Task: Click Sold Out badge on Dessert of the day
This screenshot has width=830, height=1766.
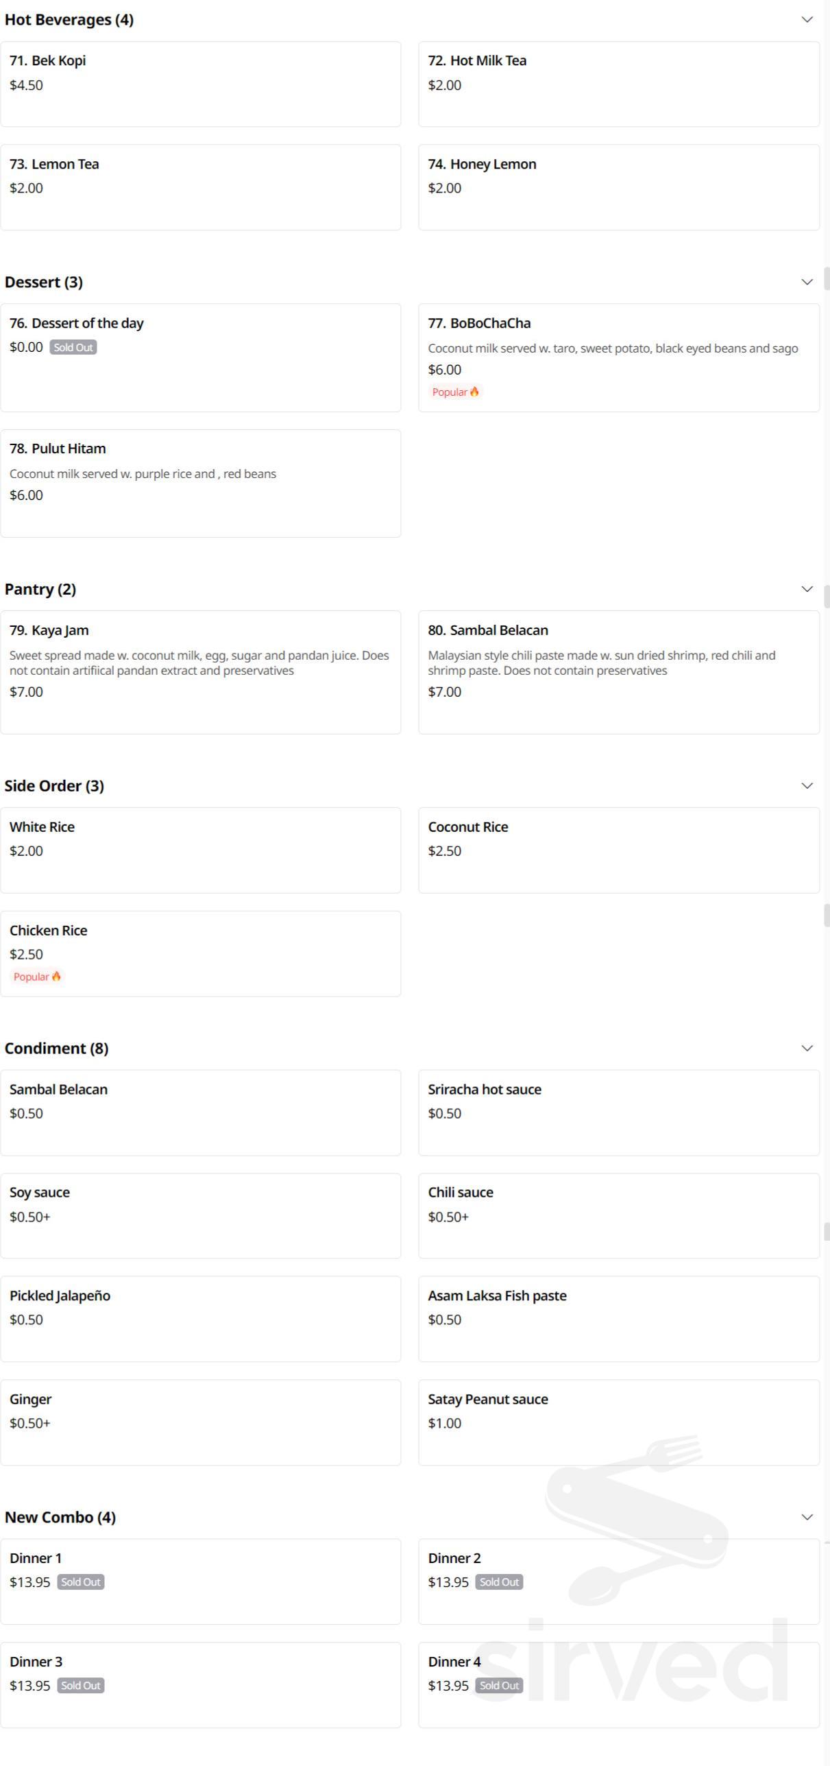Action: [73, 348]
